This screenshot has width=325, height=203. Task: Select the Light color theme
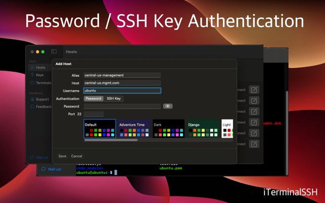(x=227, y=128)
